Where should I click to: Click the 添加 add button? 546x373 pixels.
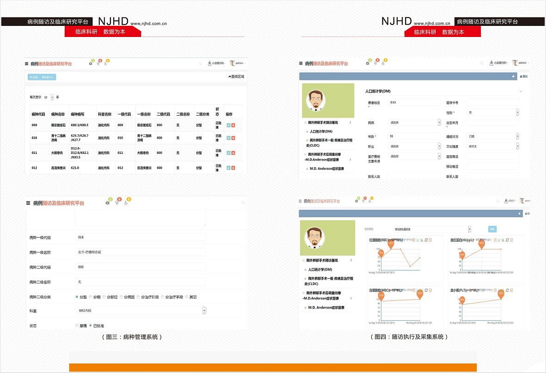tap(34, 77)
